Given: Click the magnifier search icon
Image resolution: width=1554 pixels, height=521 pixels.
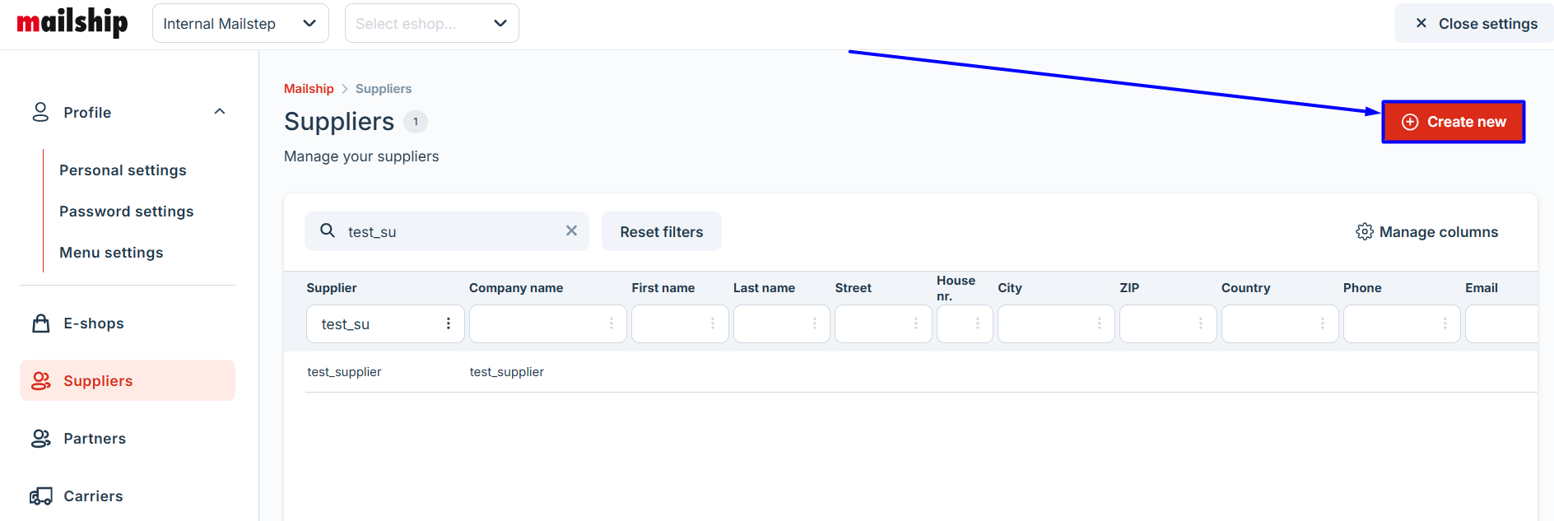Looking at the screenshot, I should point(328,231).
